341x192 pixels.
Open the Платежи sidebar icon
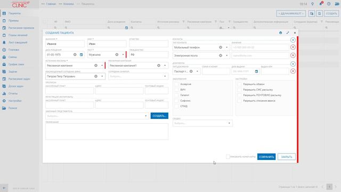pos(4,50)
